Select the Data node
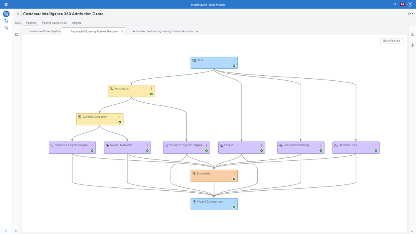Image resolution: width=416 pixels, height=234 pixels. [214, 62]
